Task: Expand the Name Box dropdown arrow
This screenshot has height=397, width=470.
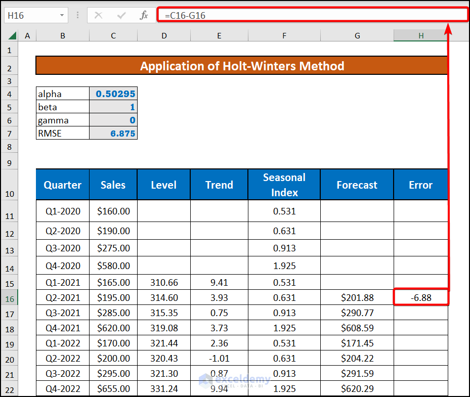Action: pyautogui.click(x=62, y=15)
